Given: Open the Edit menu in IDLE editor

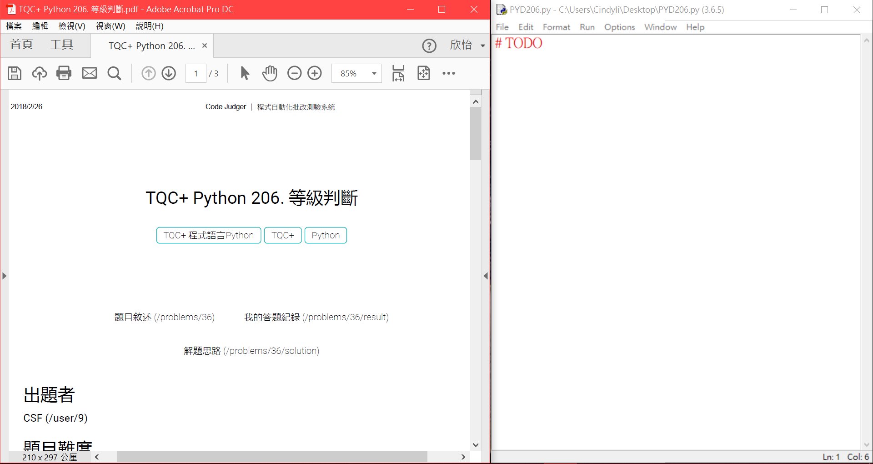Looking at the screenshot, I should pos(526,27).
